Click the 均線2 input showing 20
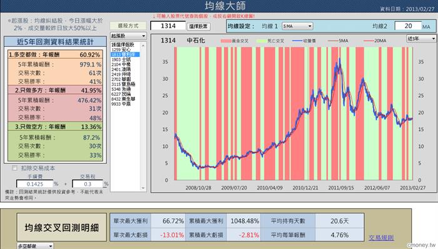The width and height of the screenshot is (438, 249). click(408, 26)
